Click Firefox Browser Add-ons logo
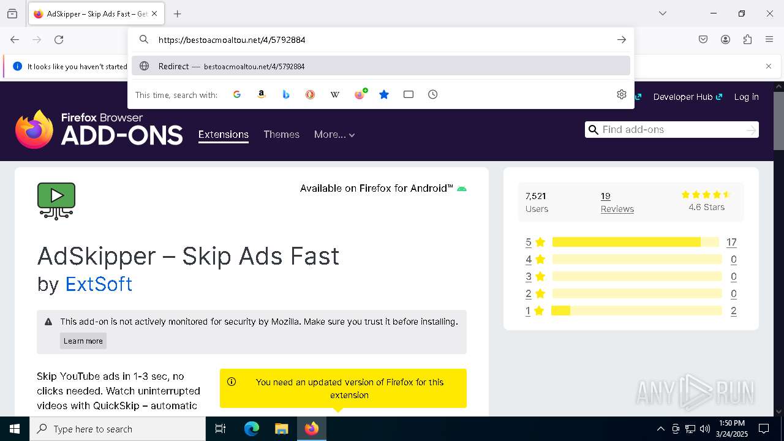 pyautogui.click(x=99, y=129)
